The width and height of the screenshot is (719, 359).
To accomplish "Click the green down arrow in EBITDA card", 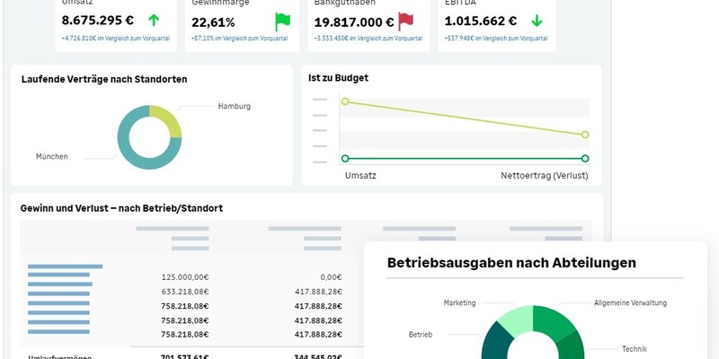I will 537,21.
